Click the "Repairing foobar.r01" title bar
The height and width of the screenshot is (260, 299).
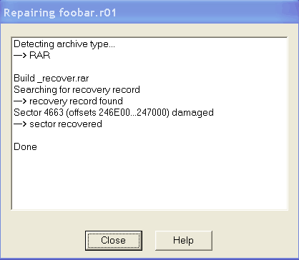(x=149, y=12)
